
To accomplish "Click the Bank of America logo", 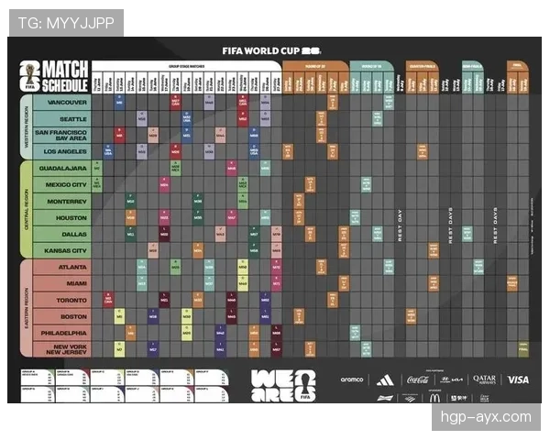I will click(x=410, y=398).
